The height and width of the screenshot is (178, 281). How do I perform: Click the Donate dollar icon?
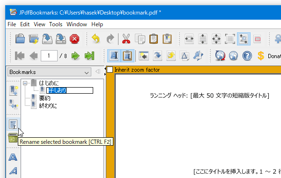261,56
